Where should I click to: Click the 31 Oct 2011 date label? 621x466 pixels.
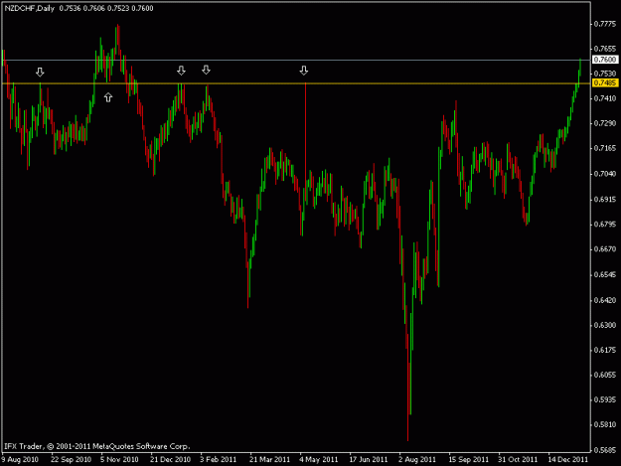[518, 459]
